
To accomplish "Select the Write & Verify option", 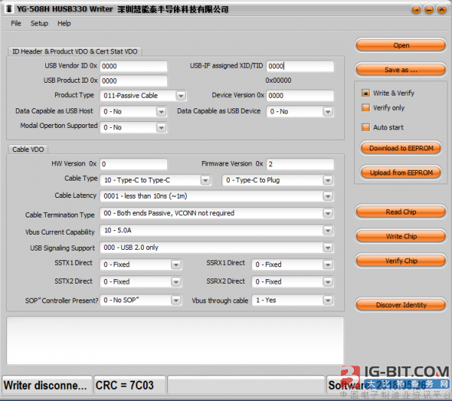I will point(366,93).
